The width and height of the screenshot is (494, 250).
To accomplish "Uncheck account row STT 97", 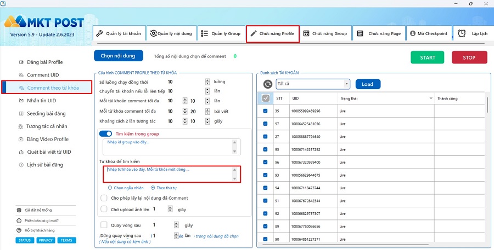I will [265, 124].
